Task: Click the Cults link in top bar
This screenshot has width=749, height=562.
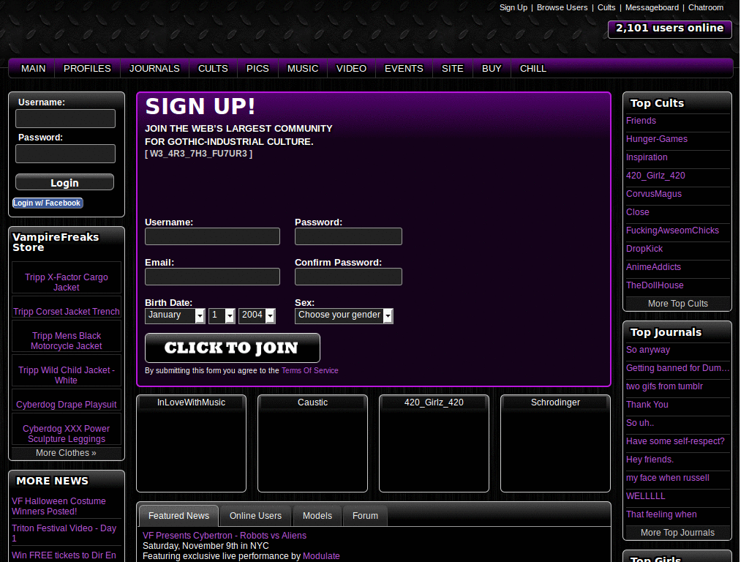Action: pos(606,7)
